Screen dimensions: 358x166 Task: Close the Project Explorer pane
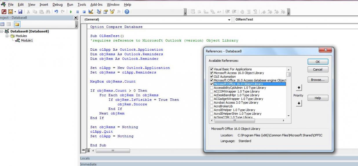pyautogui.click(x=76, y=18)
